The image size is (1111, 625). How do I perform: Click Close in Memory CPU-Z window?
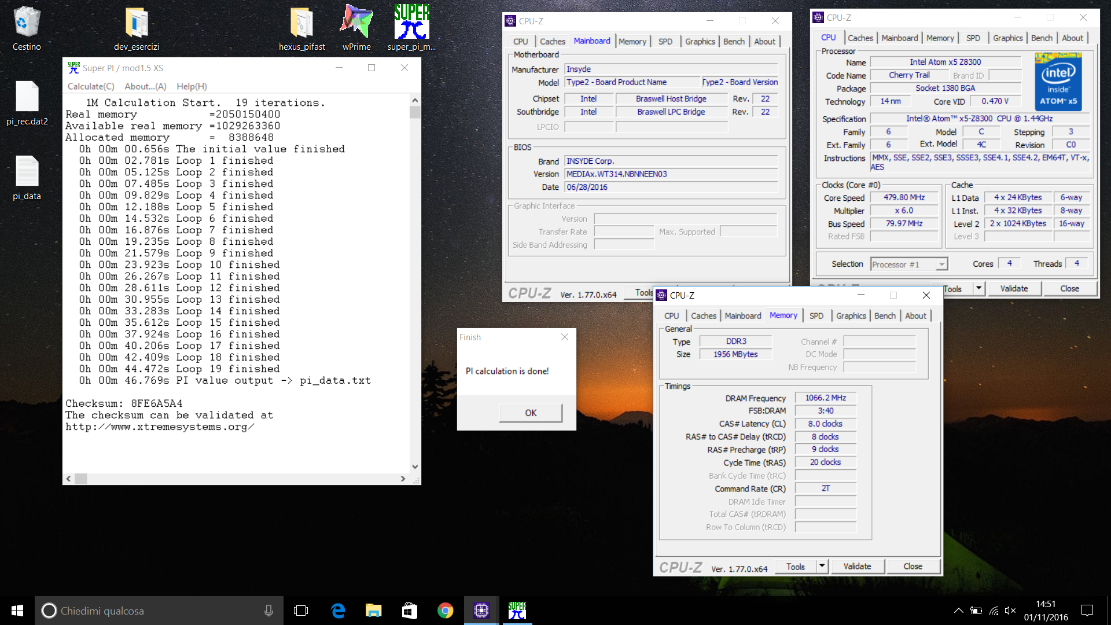point(913,566)
